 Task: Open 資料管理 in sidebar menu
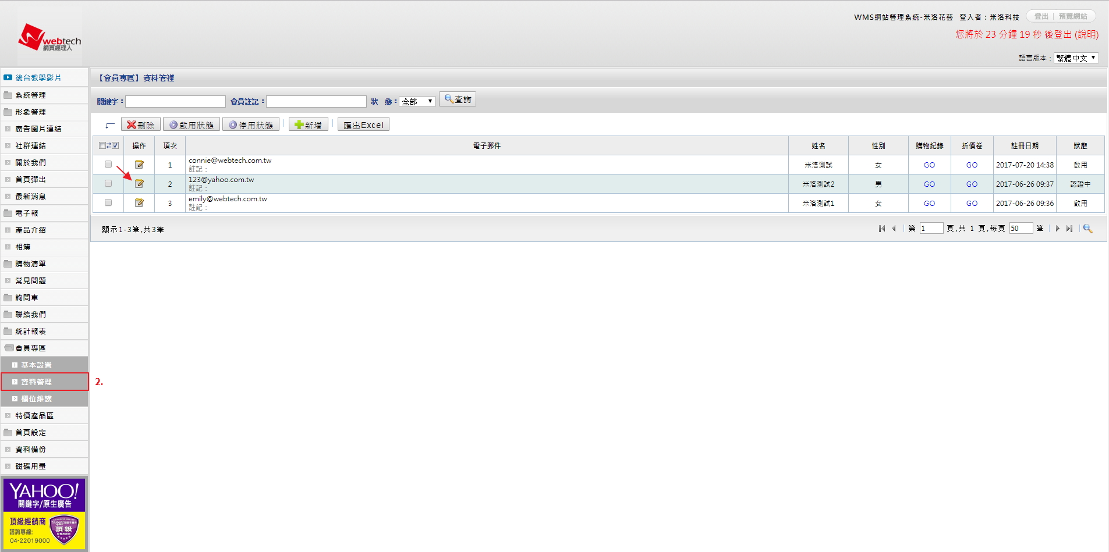pyautogui.click(x=37, y=382)
